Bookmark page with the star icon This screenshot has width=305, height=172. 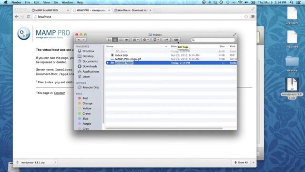tap(246, 17)
